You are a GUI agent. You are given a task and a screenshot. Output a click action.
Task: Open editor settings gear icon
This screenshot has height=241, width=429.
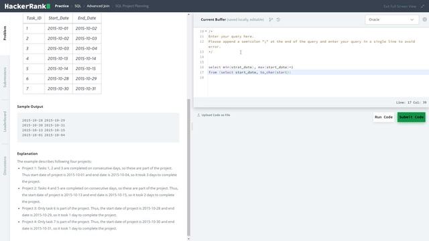424,19
